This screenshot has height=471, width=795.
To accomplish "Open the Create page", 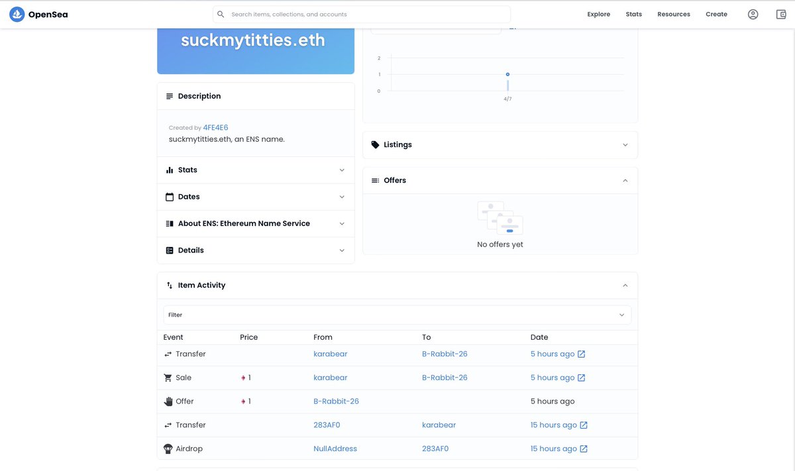I will point(716,14).
